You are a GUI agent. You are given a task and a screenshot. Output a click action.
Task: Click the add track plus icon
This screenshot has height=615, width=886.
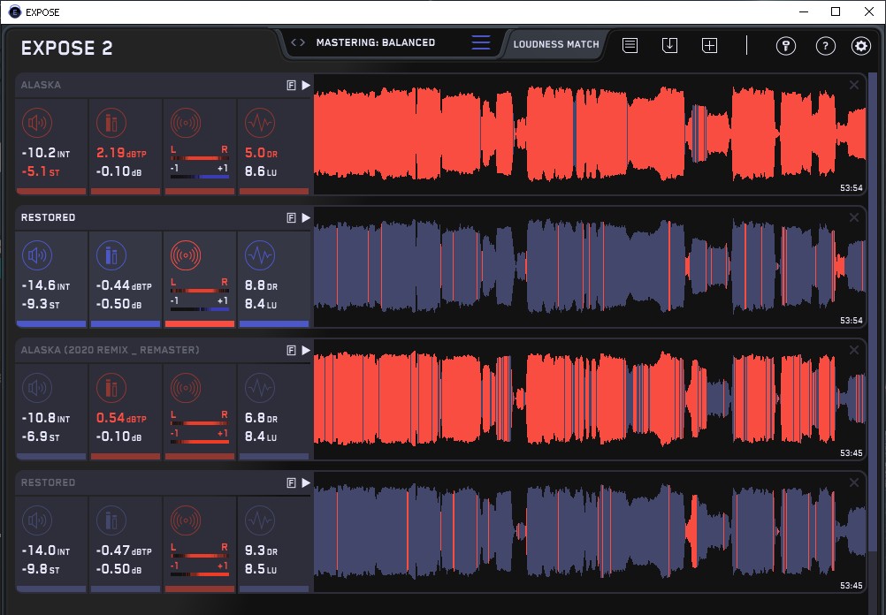coord(709,45)
